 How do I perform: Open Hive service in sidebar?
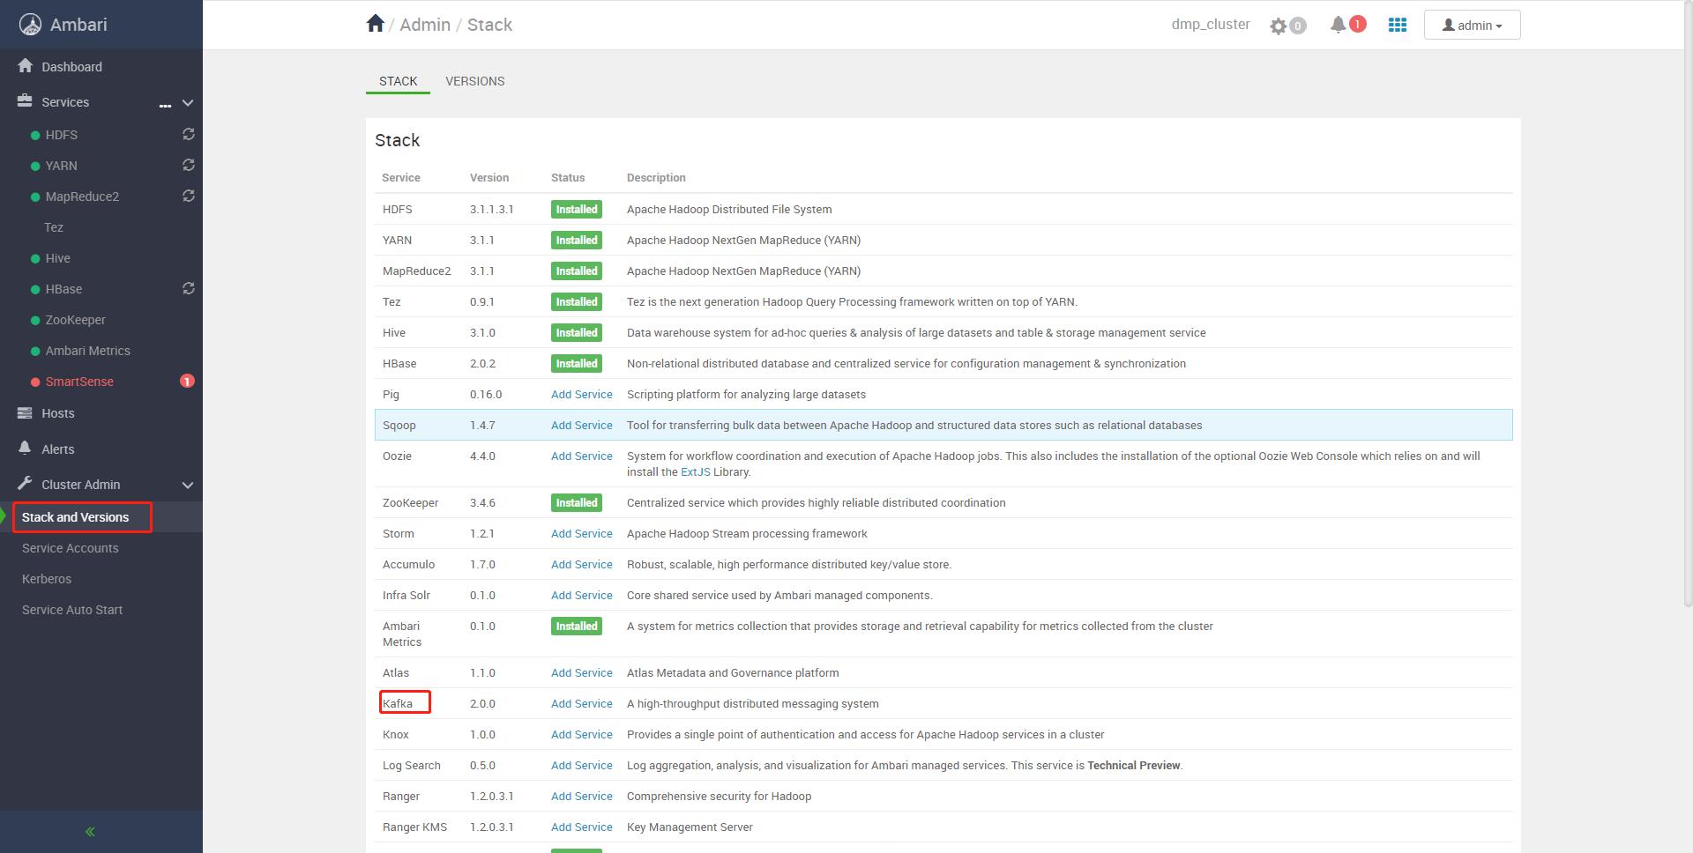click(x=58, y=258)
